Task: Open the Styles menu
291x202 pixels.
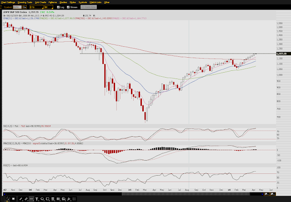Action: click(x=73, y=2)
